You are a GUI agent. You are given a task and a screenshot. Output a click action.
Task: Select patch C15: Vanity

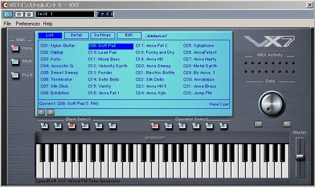99,86
